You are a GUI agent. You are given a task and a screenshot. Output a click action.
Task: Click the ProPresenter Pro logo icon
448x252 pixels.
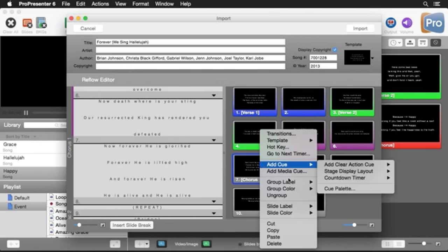pos(433,23)
